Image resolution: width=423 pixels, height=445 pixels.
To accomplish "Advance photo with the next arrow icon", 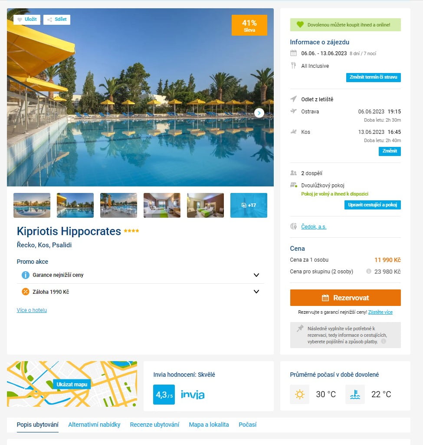I will point(259,113).
